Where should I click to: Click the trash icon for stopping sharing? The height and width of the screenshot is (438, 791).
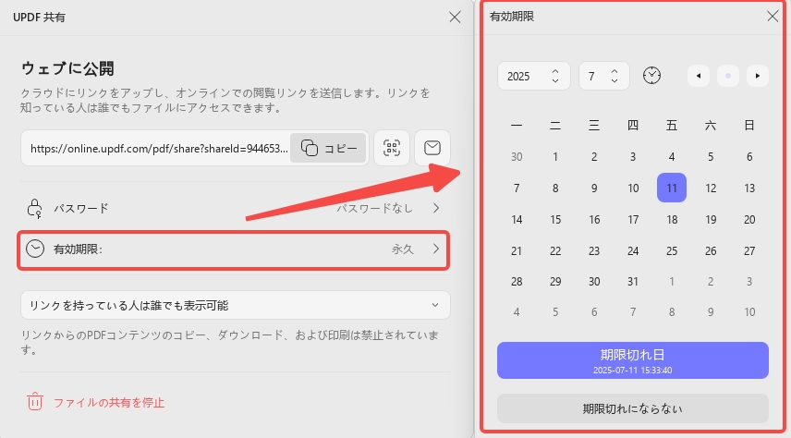click(35, 402)
